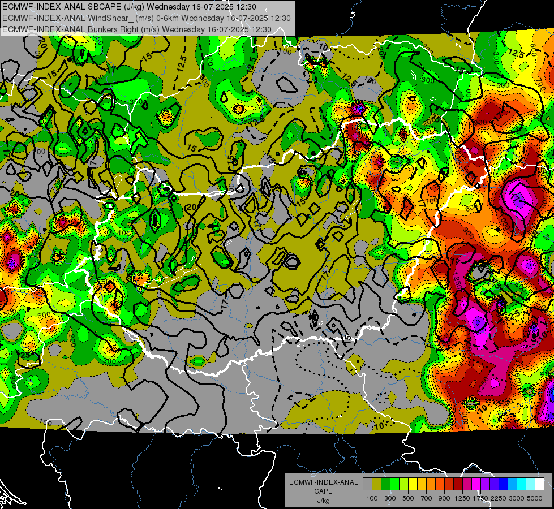
Task: Click legend tick value 2250
Action: coord(499,498)
